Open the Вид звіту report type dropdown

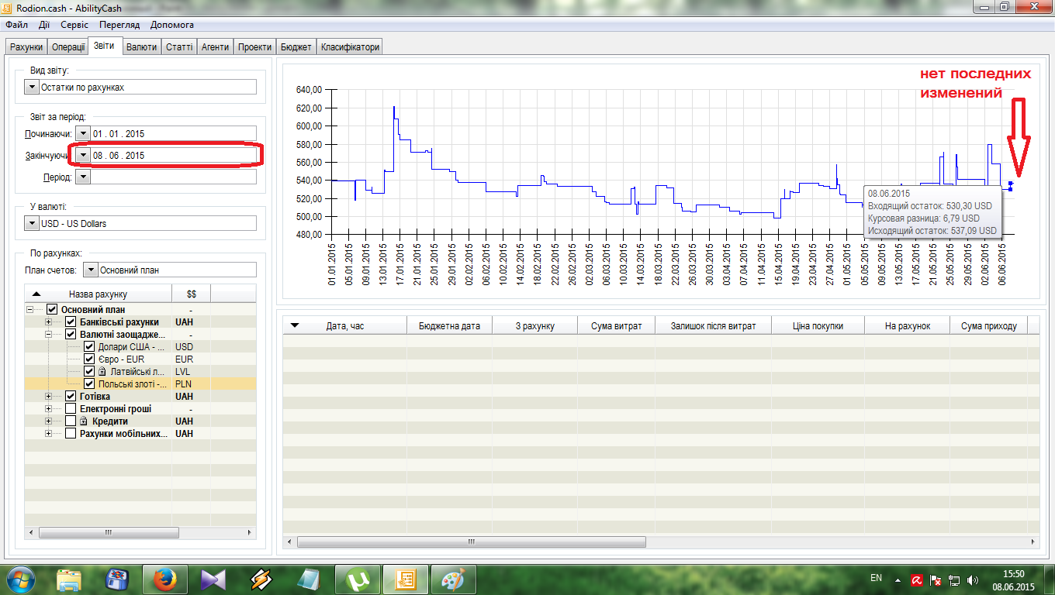point(32,88)
